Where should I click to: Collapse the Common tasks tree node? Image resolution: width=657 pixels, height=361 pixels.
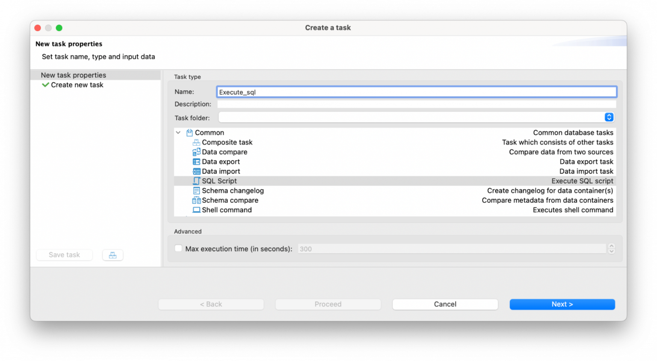178,133
